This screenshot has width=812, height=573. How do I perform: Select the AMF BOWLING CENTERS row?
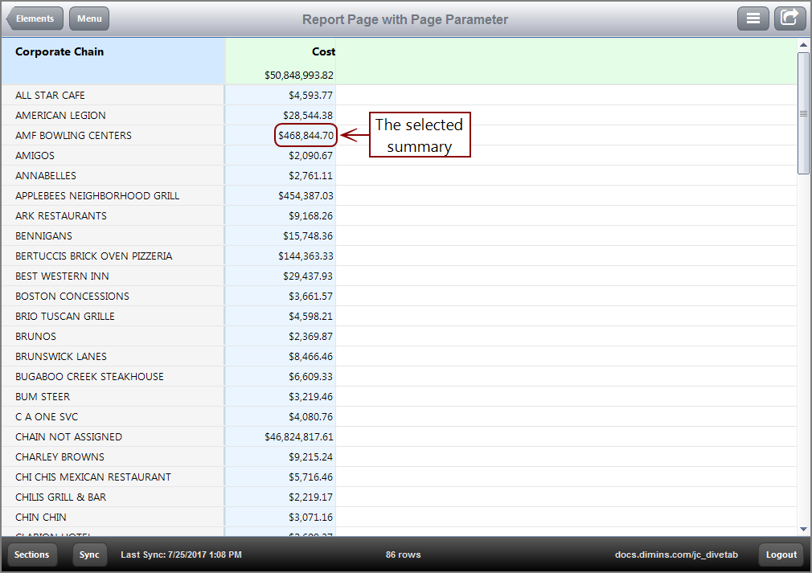(x=73, y=136)
